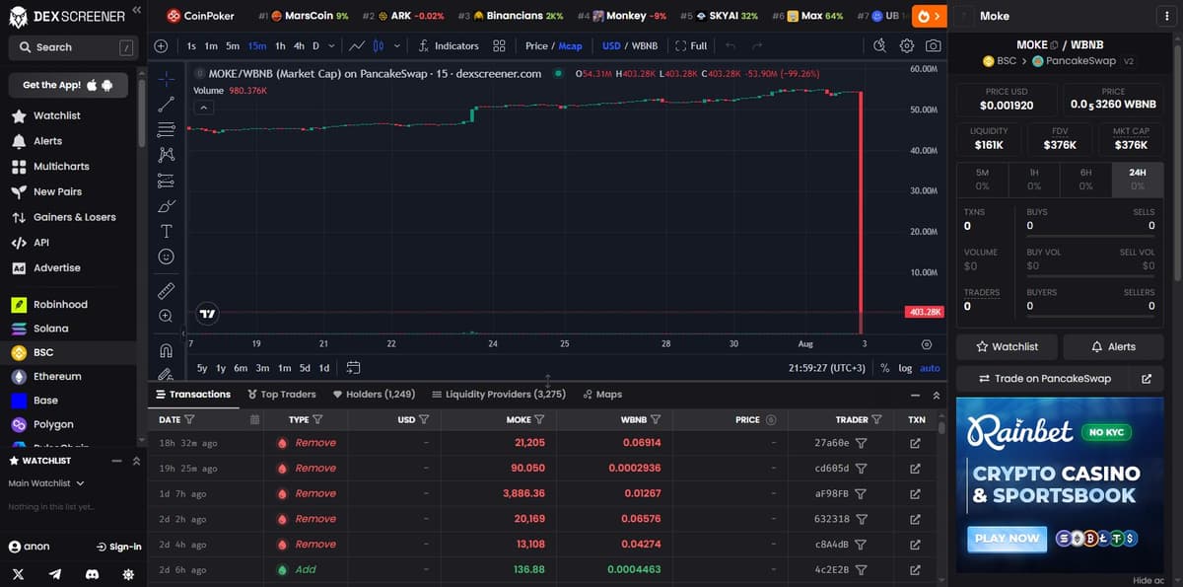
Task: Open the emoji icons tool
Action: (167, 257)
